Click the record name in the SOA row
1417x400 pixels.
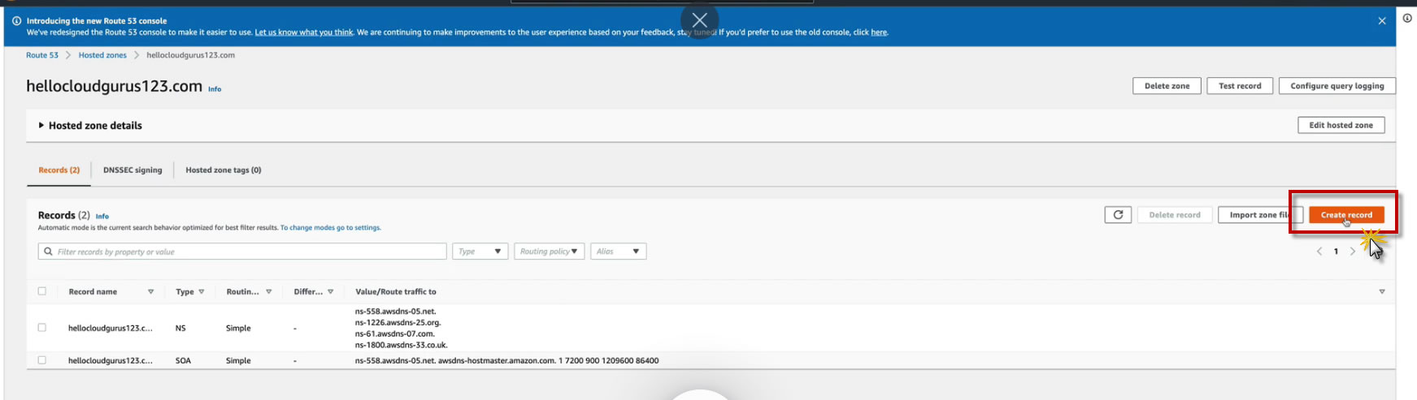[x=111, y=361]
